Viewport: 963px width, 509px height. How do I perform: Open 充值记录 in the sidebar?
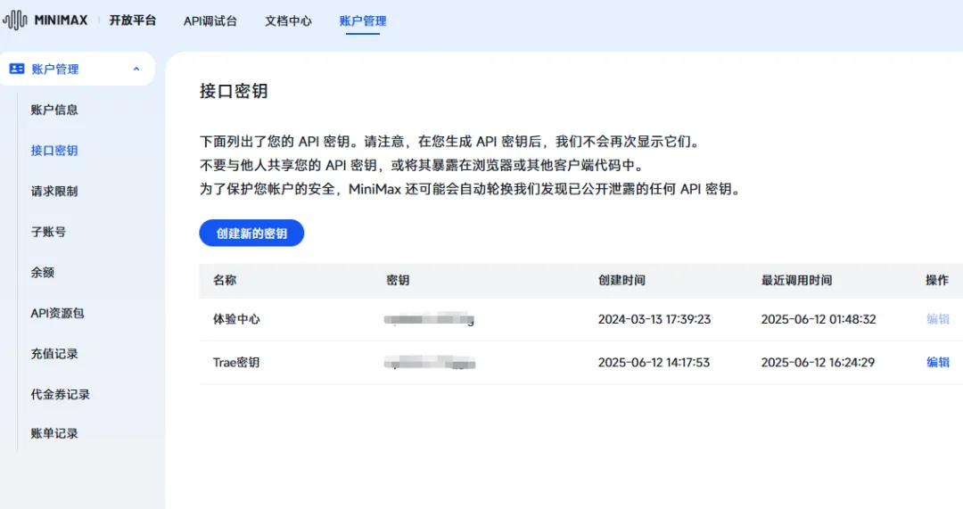54,354
